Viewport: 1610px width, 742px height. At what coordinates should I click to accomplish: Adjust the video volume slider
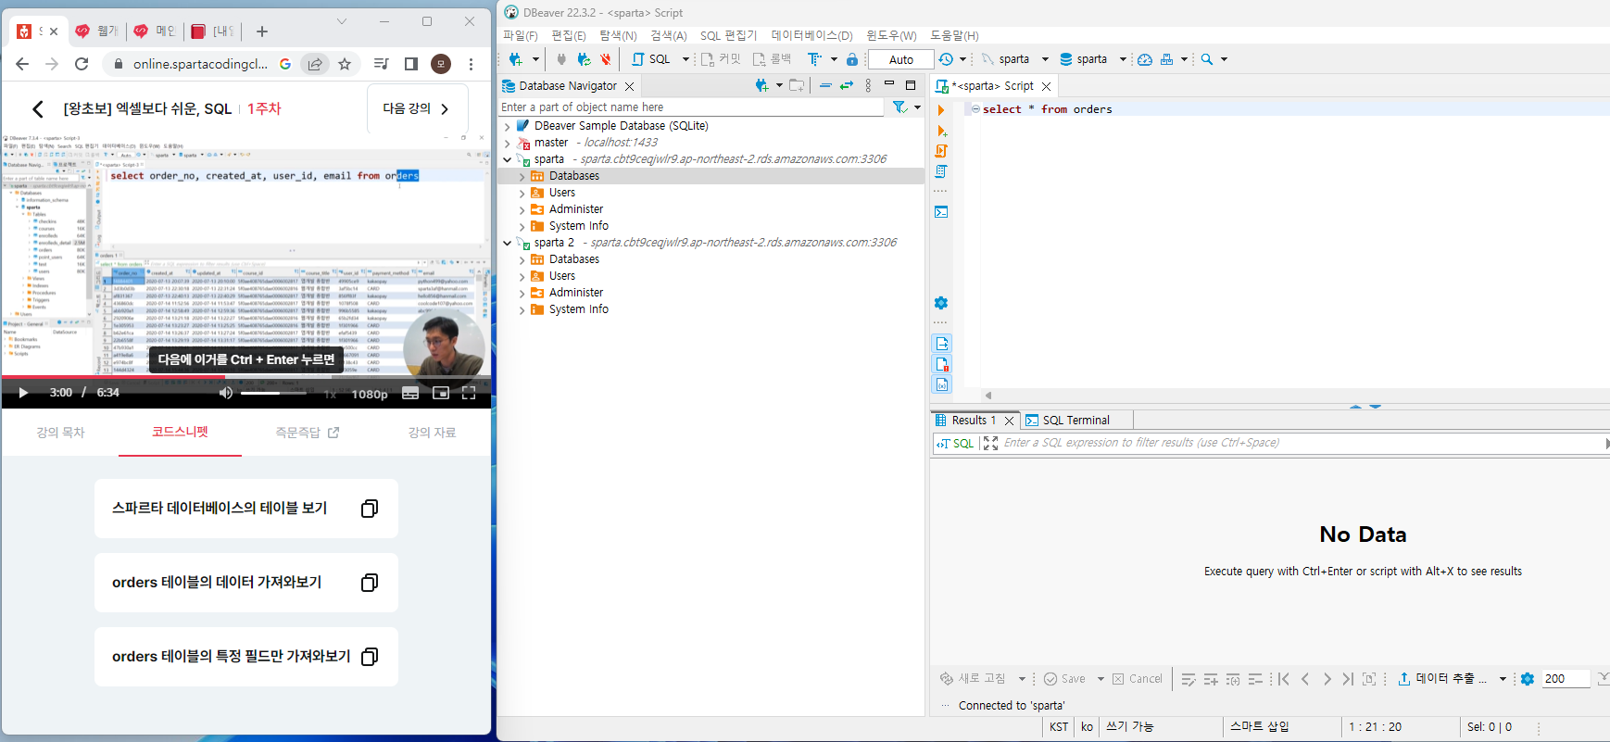tap(273, 393)
